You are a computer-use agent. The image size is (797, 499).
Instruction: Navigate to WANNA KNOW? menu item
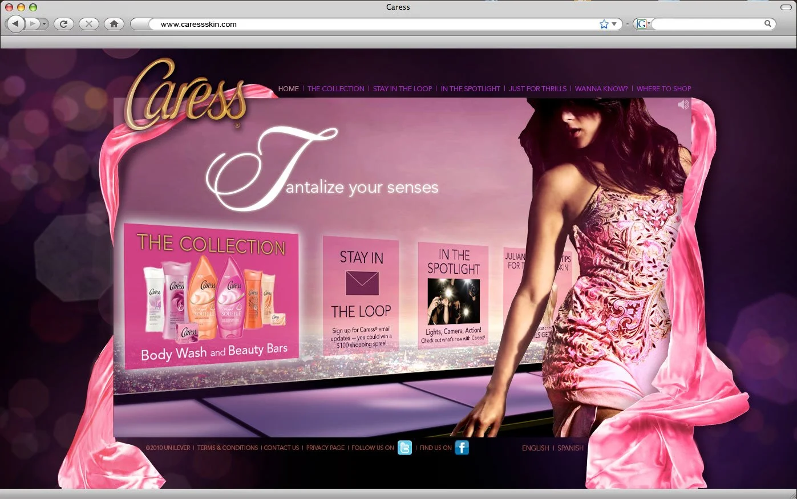601,89
